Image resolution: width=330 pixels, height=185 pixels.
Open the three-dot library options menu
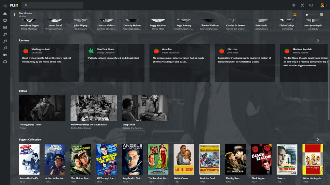pyautogui.click(x=14, y=15)
